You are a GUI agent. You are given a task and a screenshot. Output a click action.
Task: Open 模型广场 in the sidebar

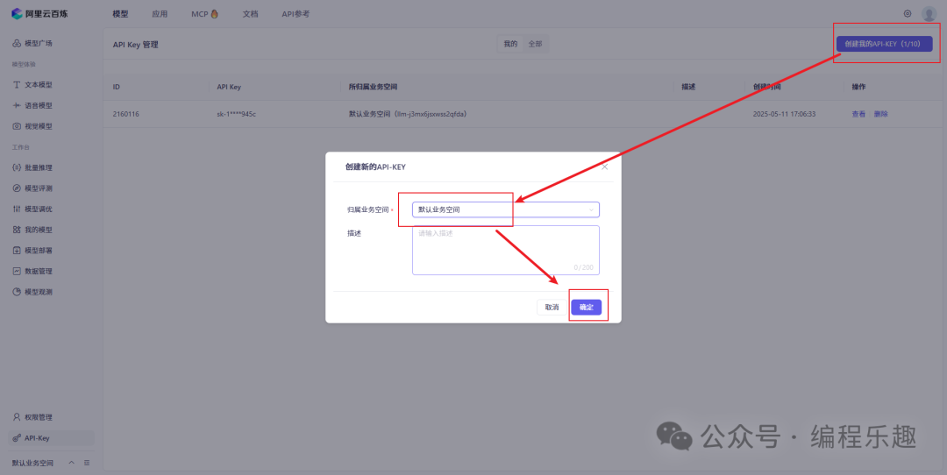pyautogui.click(x=32, y=44)
